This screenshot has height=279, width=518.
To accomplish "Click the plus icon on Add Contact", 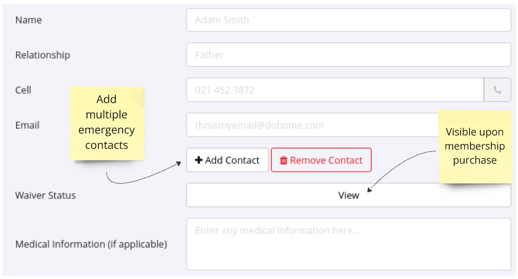I will [198, 160].
